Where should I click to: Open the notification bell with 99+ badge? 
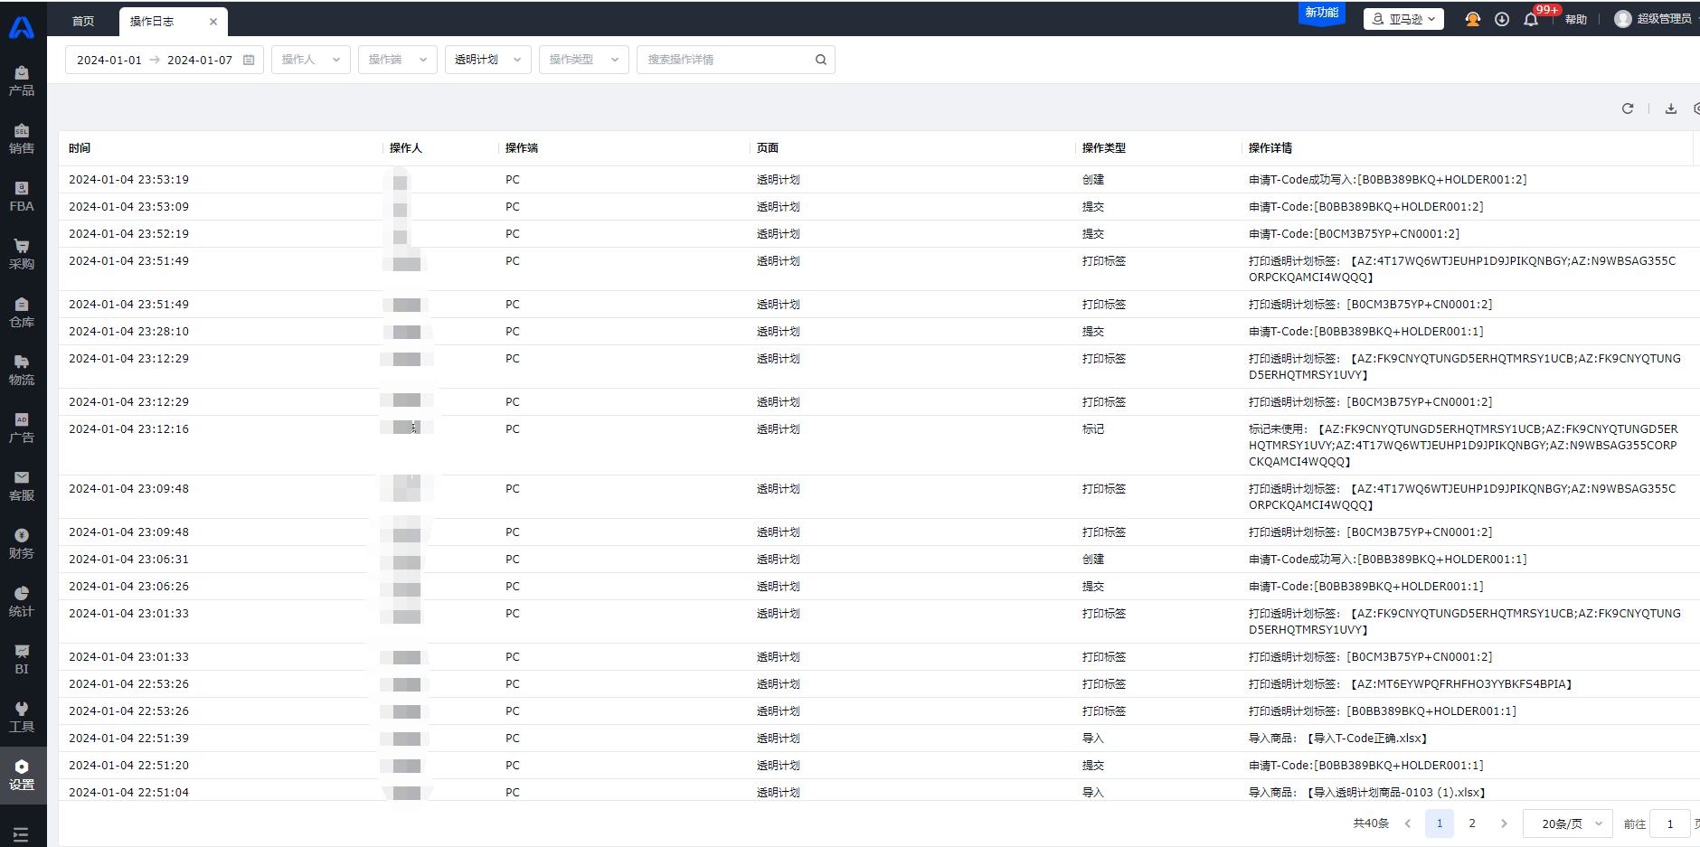point(1531,19)
